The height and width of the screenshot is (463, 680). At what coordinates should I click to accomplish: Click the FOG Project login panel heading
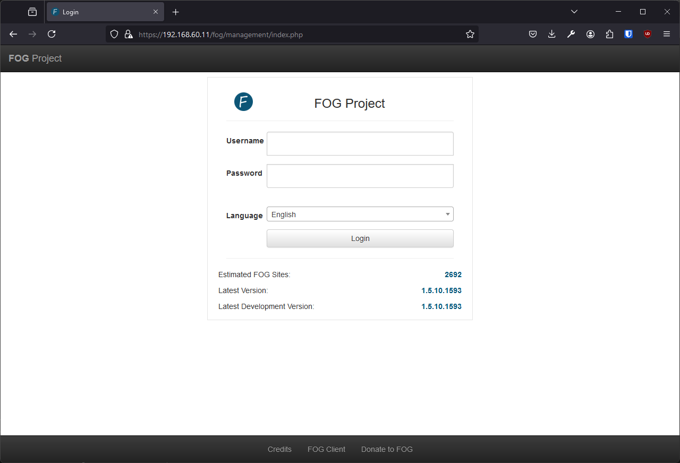click(350, 104)
